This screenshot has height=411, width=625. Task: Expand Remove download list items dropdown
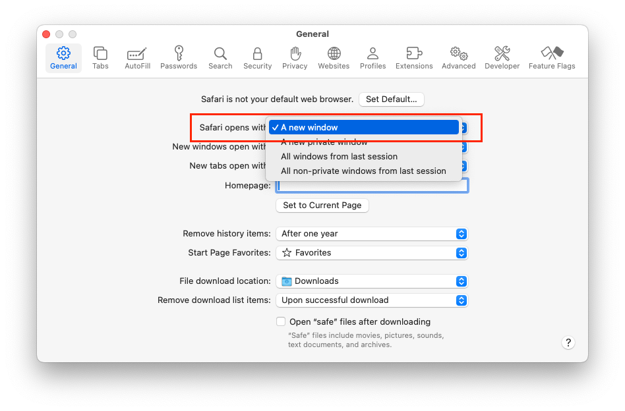tap(372, 300)
